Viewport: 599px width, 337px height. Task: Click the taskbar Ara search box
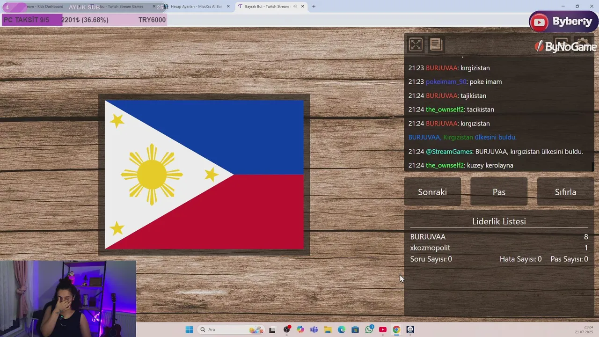pos(232,330)
